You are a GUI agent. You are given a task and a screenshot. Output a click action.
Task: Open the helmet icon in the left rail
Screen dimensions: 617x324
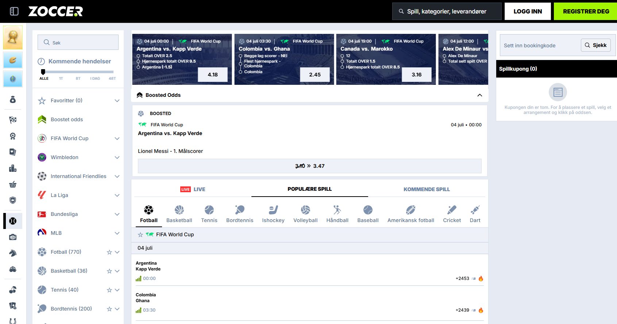[13, 269]
